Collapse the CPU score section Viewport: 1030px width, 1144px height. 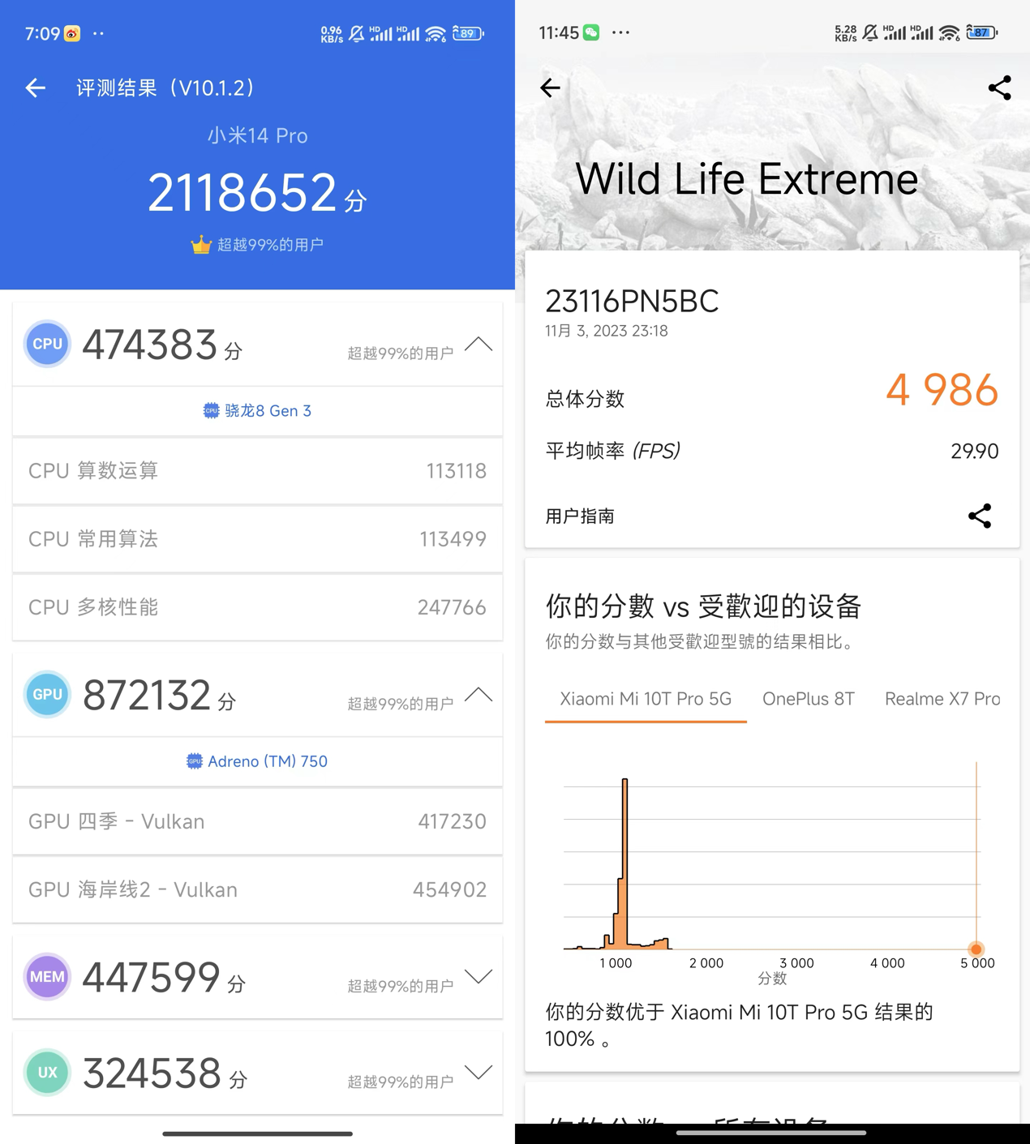click(x=479, y=345)
